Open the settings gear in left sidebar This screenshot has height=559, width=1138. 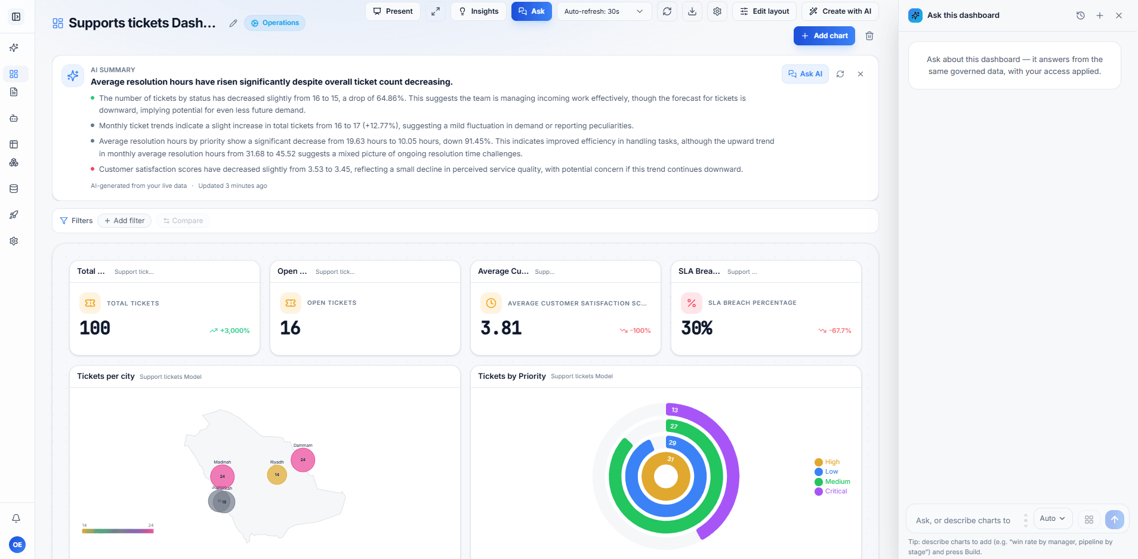[14, 241]
